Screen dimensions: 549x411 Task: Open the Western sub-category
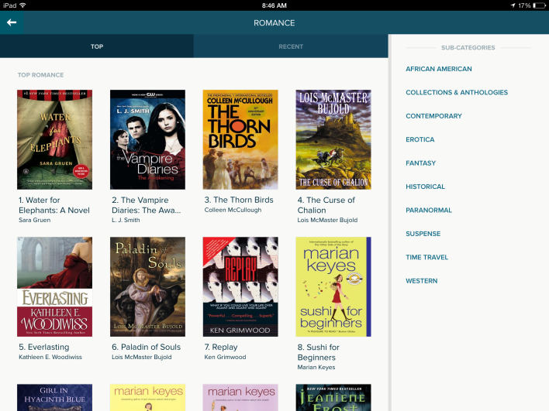(x=421, y=281)
